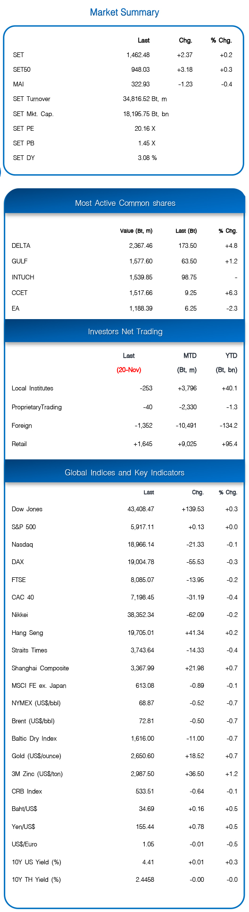Select the SET index row label
249x912 pixels.
pyautogui.click(x=18, y=55)
